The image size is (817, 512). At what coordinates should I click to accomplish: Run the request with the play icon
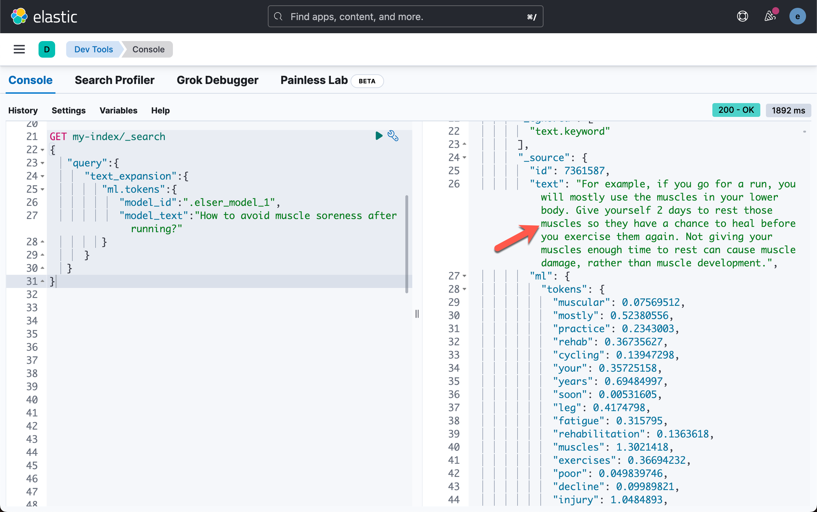click(x=379, y=136)
